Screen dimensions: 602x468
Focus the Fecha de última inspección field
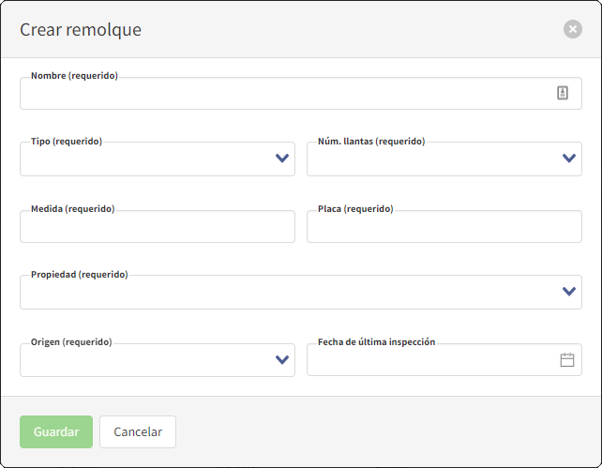coord(431,360)
